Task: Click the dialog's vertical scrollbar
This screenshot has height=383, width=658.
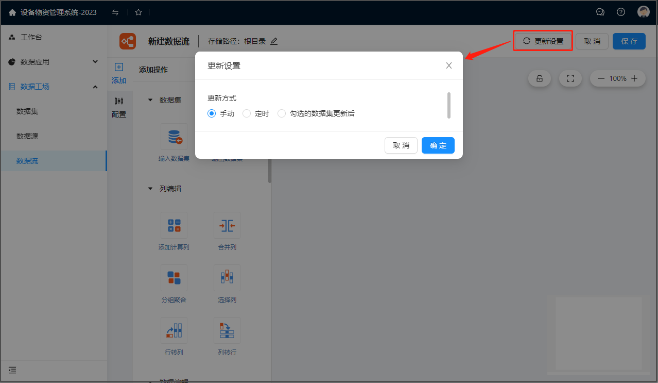Action: pos(449,105)
